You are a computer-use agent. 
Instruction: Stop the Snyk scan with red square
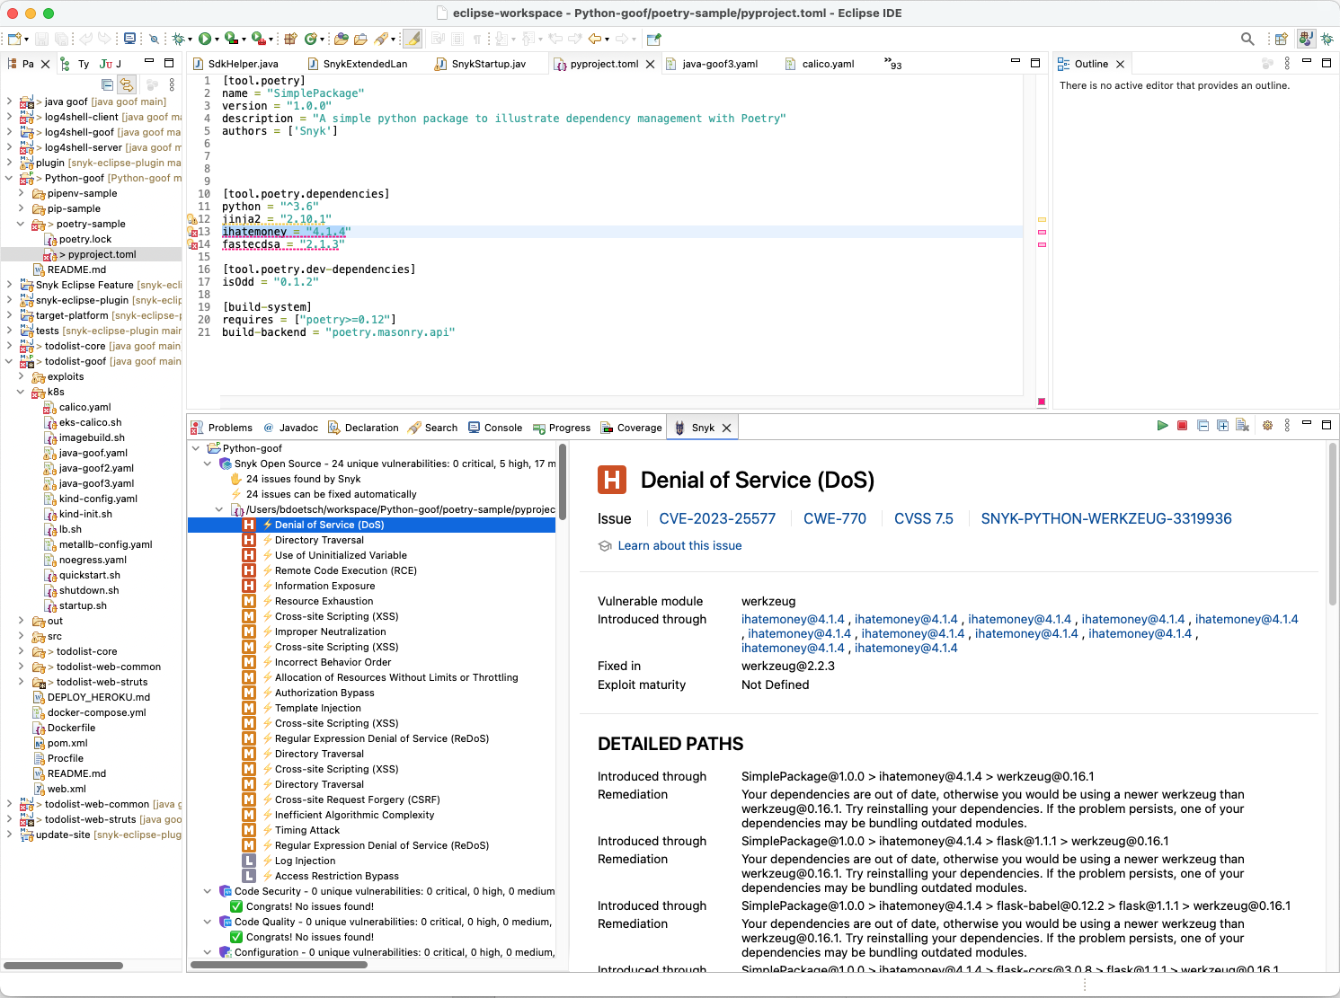tap(1183, 426)
